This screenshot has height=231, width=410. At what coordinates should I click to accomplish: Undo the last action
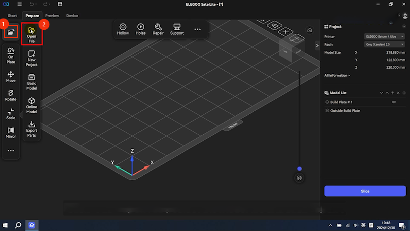tap(33, 4)
